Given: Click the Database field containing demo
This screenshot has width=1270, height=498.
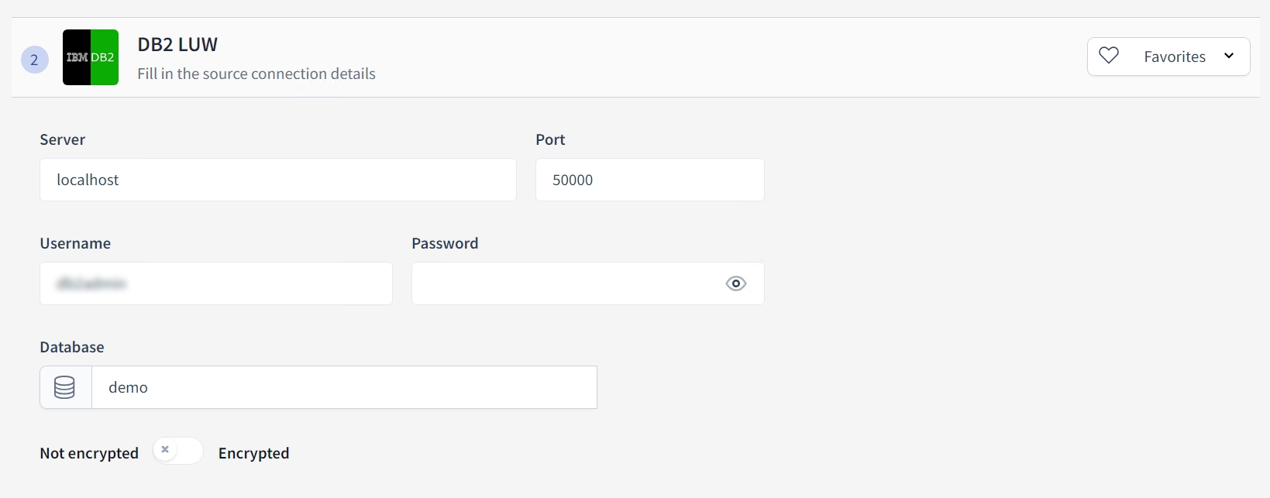Looking at the screenshot, I should click(x=344, y=387).
